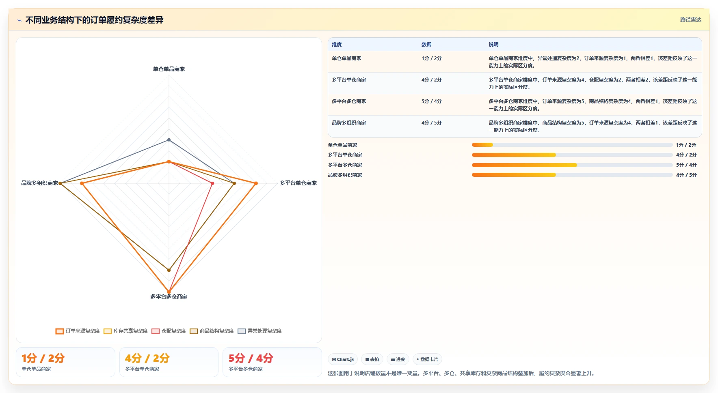This screenshot has width=718, height=393.
Task: Click the 5分 / 4分 table cell
Action: [x=431, y=101]
